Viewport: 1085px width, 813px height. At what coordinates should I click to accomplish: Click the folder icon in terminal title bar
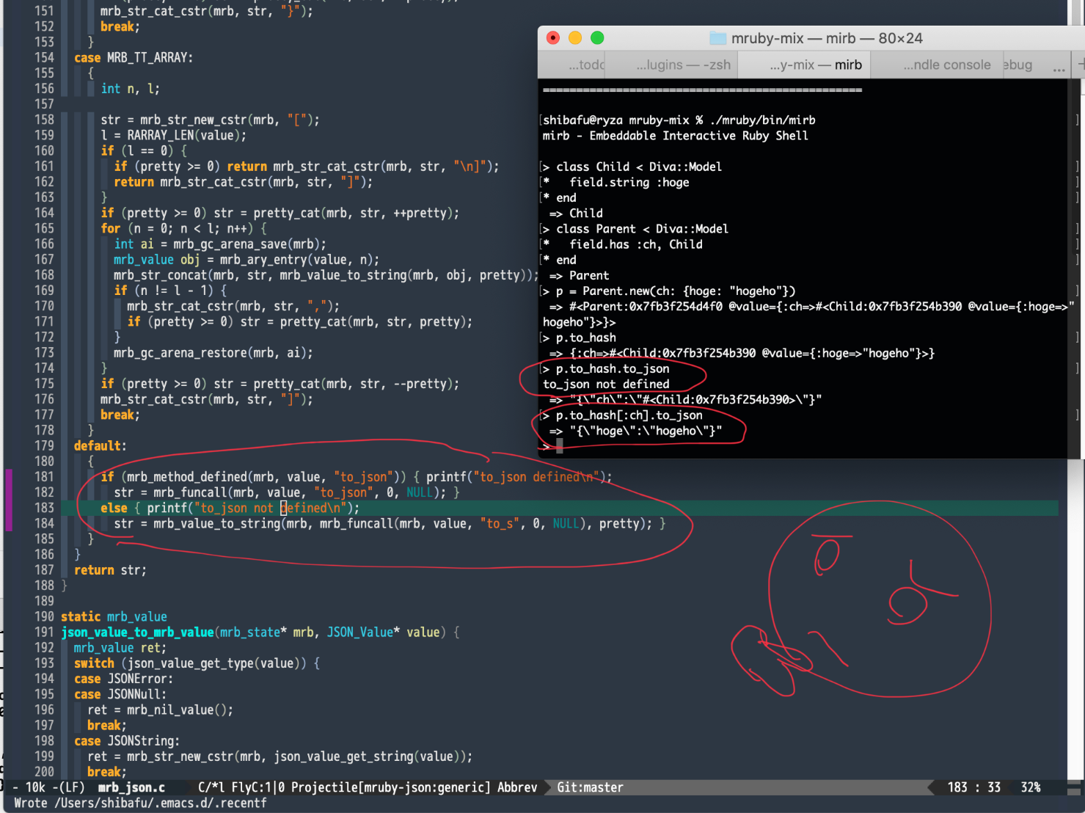717,38
